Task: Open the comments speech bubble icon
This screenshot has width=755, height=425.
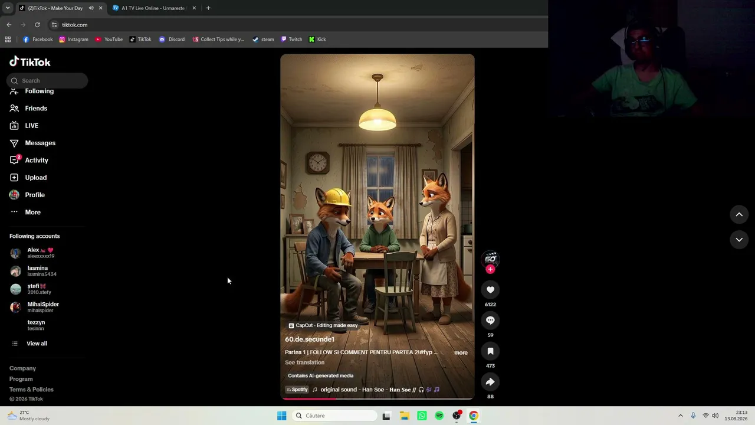Action: pos(490,321)
